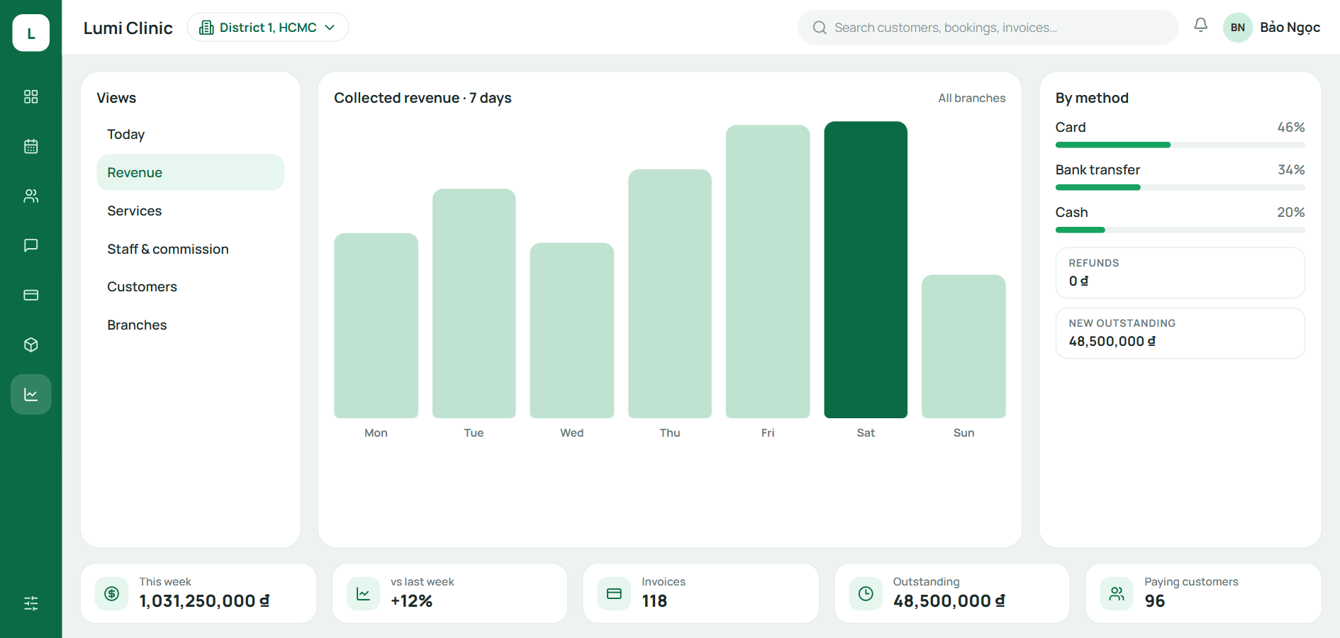Click the All branches link
Viewport: 1340px width, 638px height.
[971, 98]
